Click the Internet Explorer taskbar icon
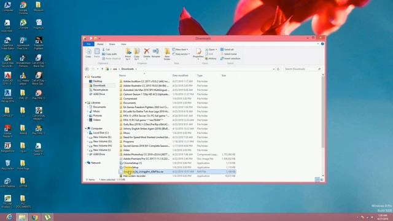Viewport: 393px width, 221px height. (9, 217)
